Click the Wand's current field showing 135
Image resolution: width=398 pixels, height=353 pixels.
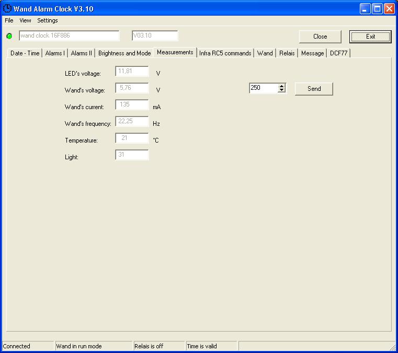click(x=132, y=104)
